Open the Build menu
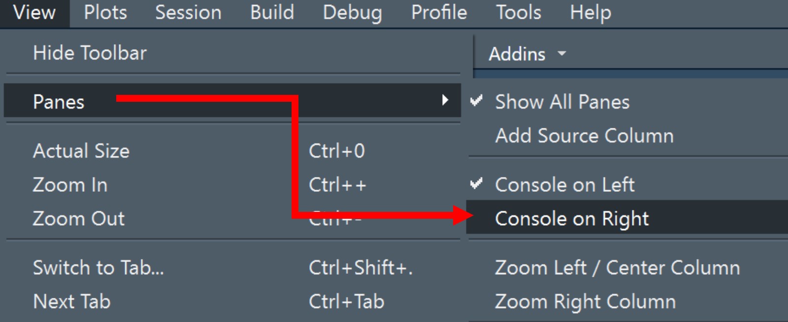 (x=272, y=13)
